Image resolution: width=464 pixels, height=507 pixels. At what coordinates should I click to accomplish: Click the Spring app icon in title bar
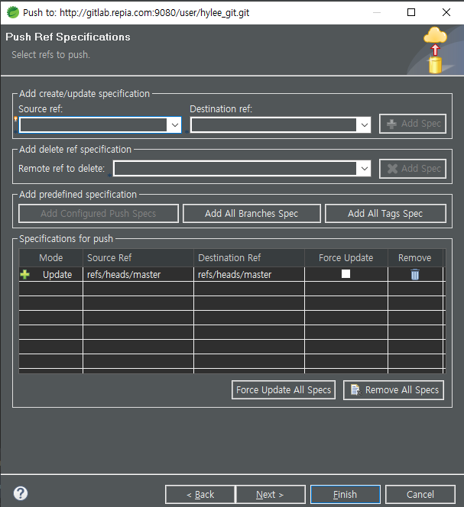pos(13,12)
